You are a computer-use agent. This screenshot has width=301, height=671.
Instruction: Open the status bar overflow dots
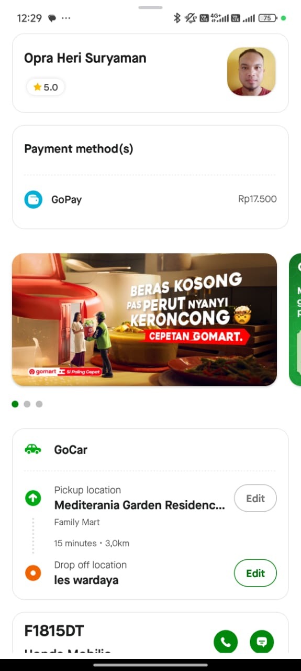(x=66, y=18)
